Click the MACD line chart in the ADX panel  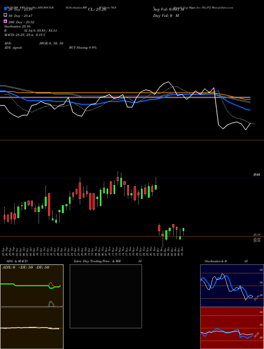(x=30, y=328)
